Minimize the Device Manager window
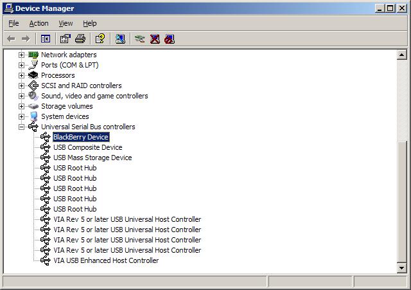The width and height of the screenshot is (411, 290). tap(380, 8)
